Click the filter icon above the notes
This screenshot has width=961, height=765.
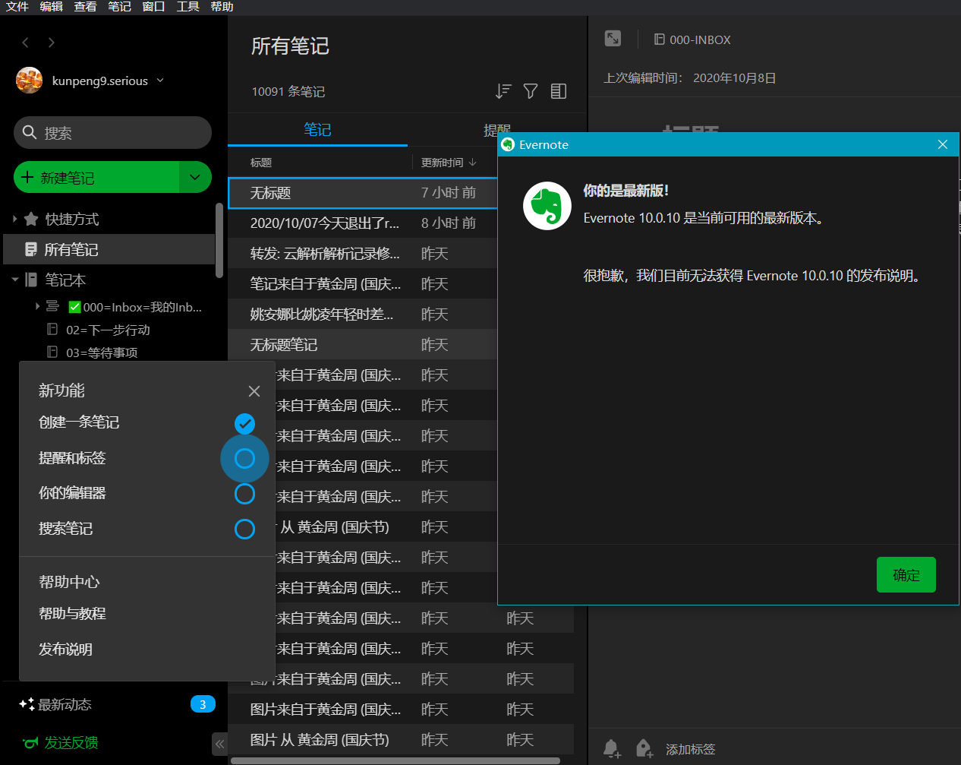[531, 91]
